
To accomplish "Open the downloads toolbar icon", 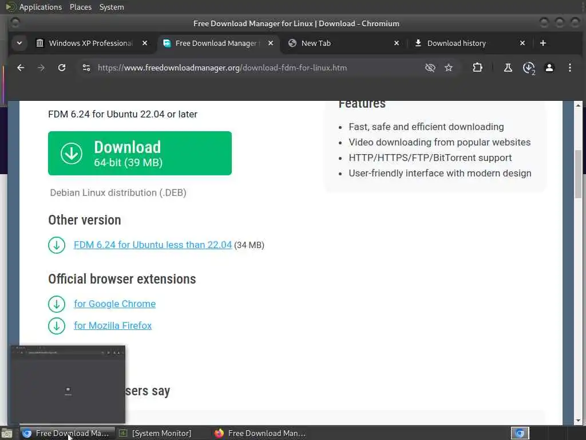I will (529, 68).
